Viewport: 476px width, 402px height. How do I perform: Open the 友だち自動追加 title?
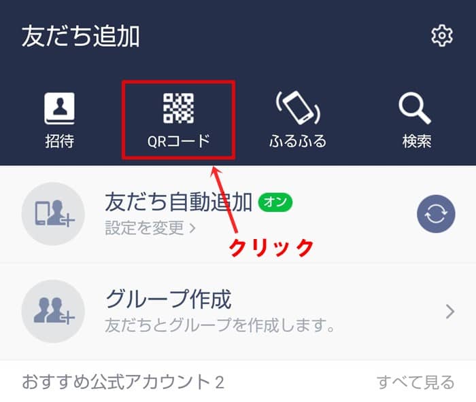tap(178, 202)
